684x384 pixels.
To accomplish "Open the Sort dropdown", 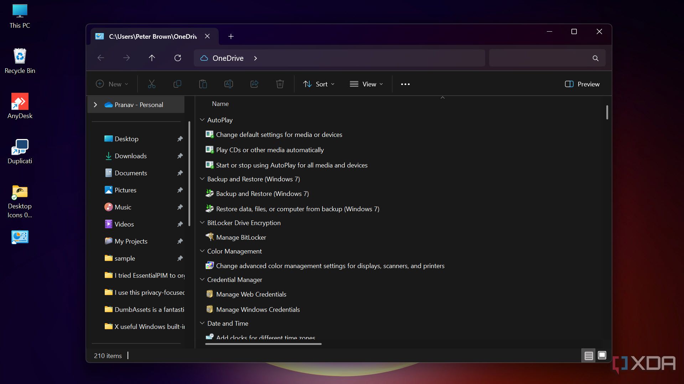I will coord(318,84).
